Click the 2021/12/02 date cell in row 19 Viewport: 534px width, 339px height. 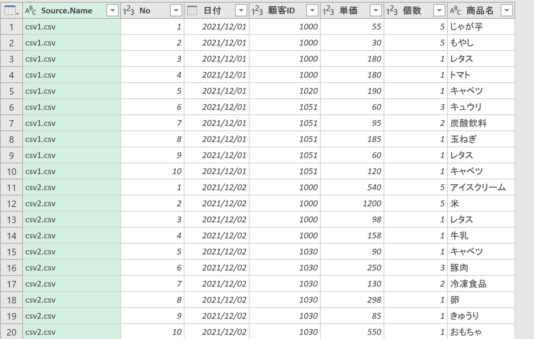point(216,316)
